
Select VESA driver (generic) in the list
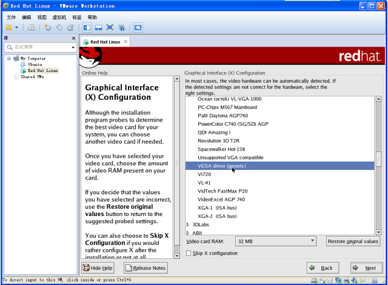click(x=279, y=166)
